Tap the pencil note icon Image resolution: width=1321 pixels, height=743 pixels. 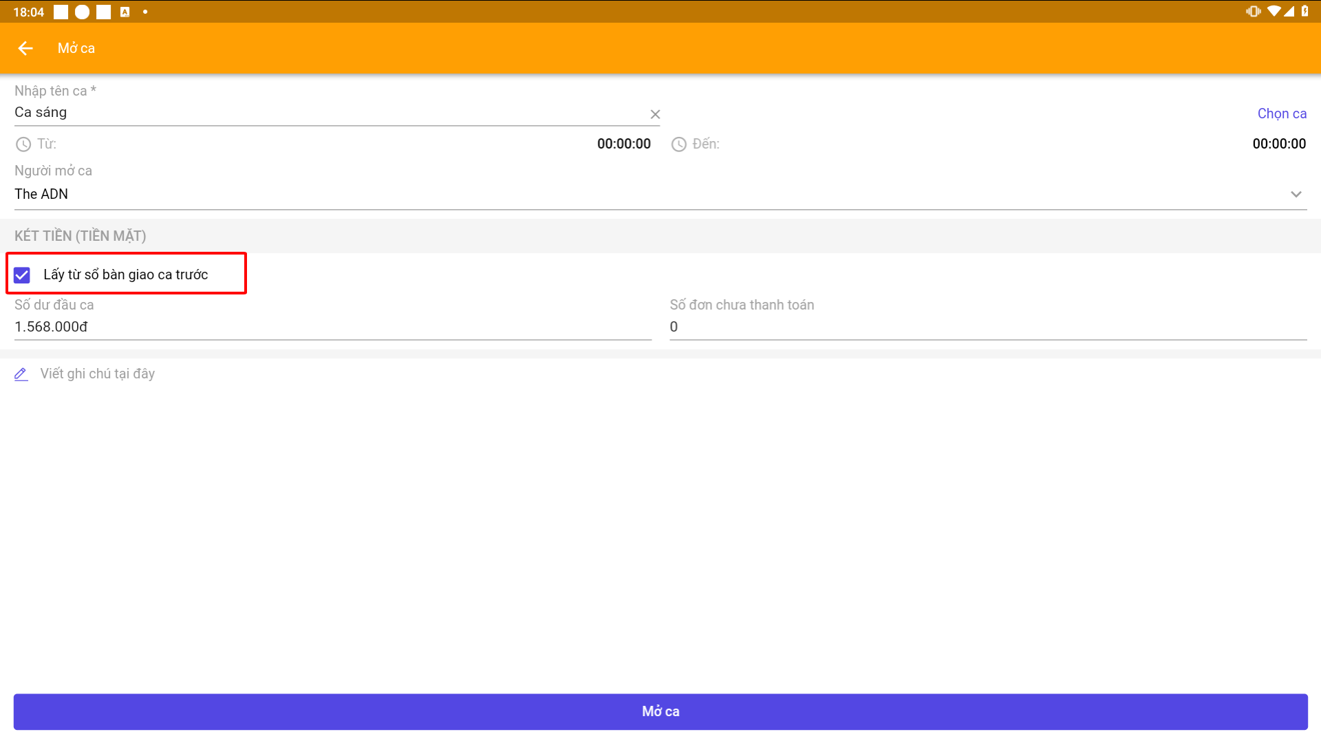[x=21, y=374]
